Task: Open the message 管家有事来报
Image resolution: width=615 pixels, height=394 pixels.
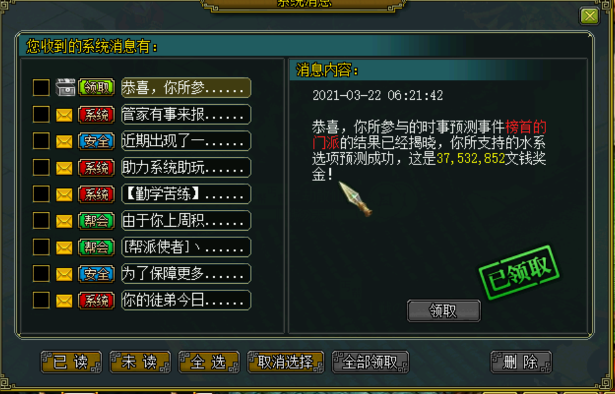Action: click(x=186, y=114)
